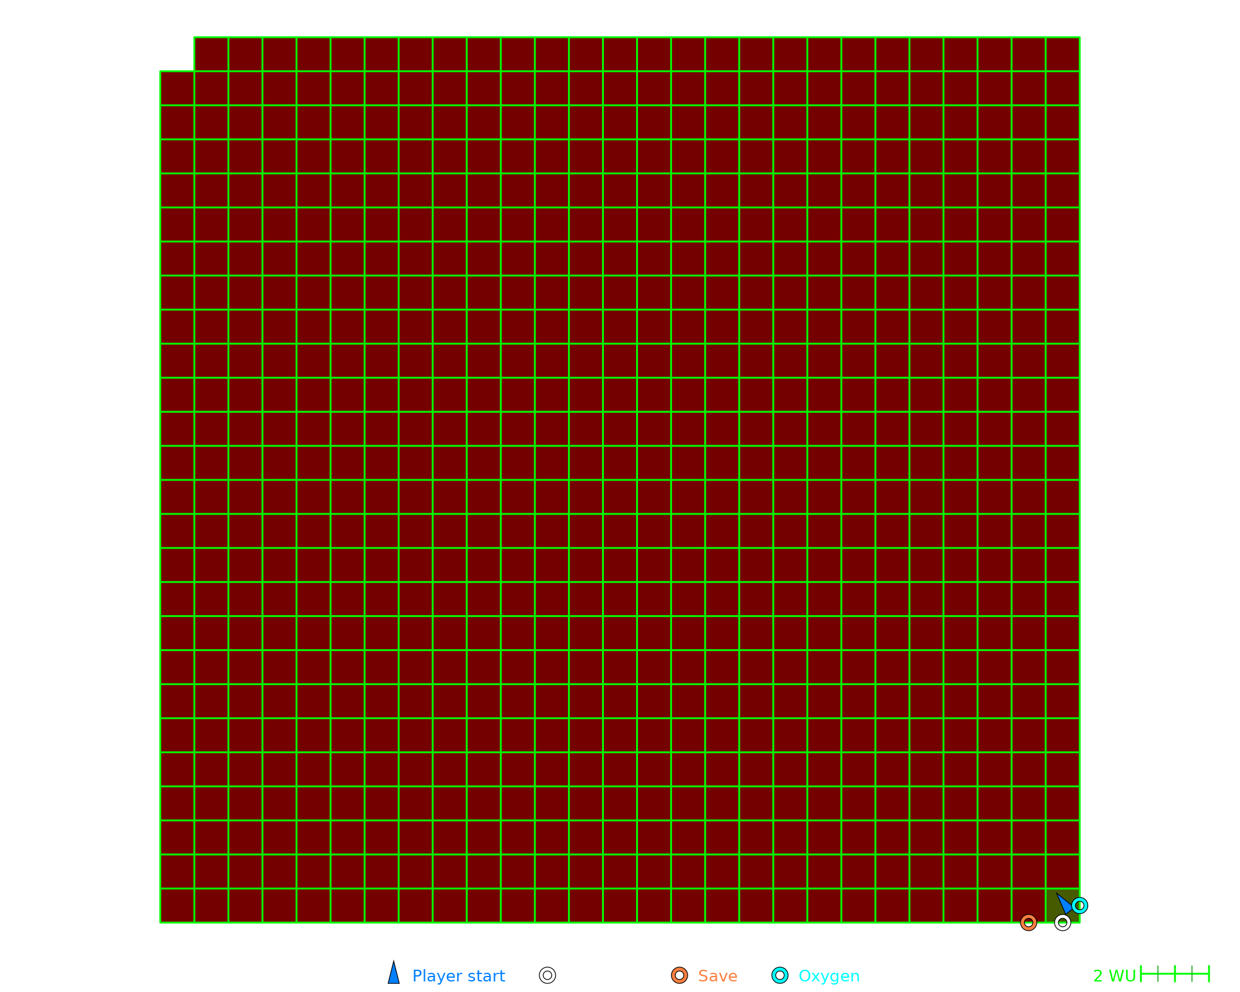Screen dimensions: 1240x992
Task: Click the top-right corner grid cell
Action: click(1063, 54)
